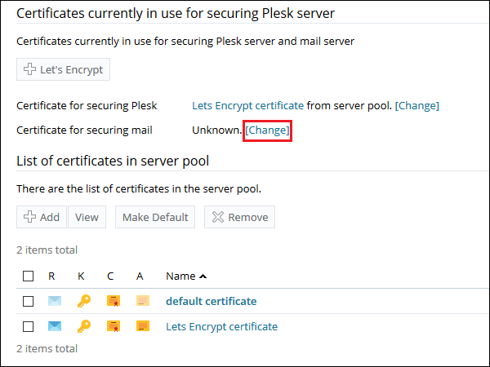Open the default certificate link in list
Viewport: 490px width, 367px height.
pos(211,301)
